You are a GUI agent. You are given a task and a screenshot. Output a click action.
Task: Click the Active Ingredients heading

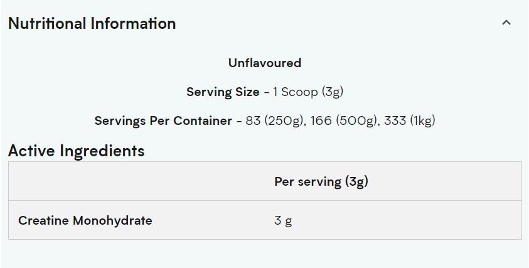pos(76,151)
